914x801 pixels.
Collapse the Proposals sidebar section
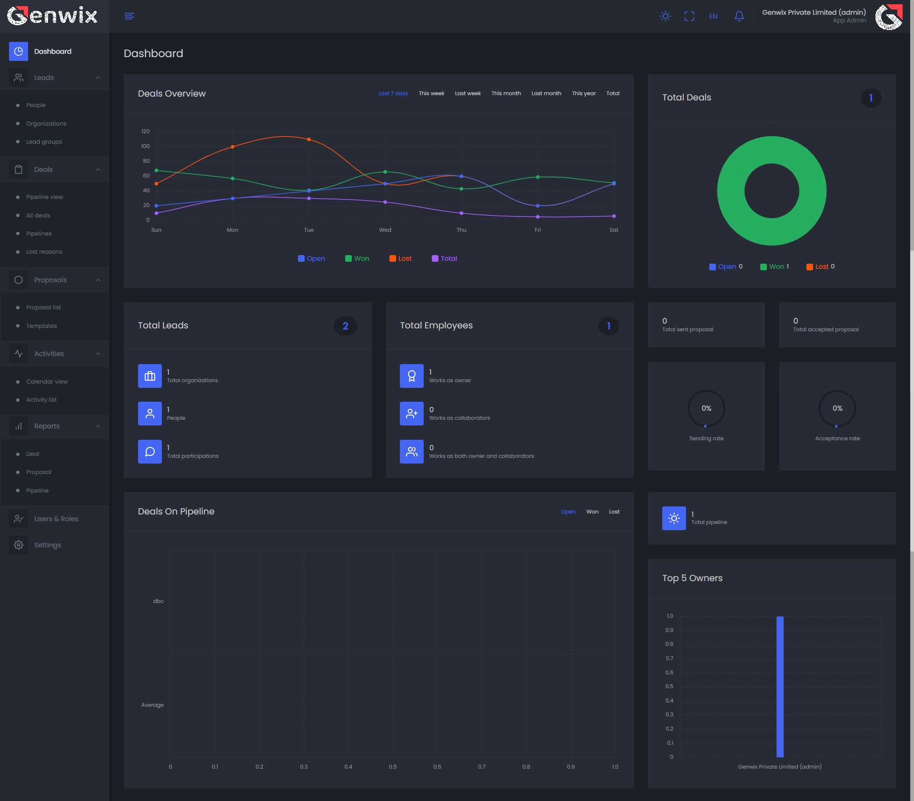point(98,280)
